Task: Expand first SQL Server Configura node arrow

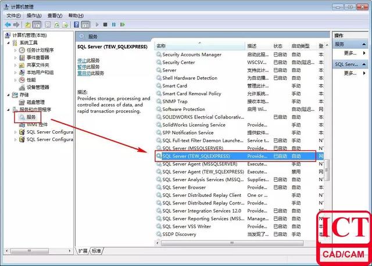Action: coord(16,132)
